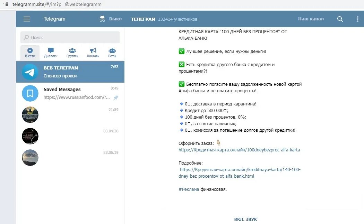Screen dimensions: 364x224
Task: Open the chat dated 21:59
Action: (x=70, y=115)
